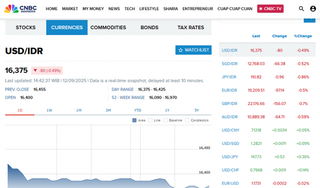The height and width of the screenshot is (188, 320).
Task: Switch to the Stocks tab
Action: pyautogui.click(x=25, y=28)
